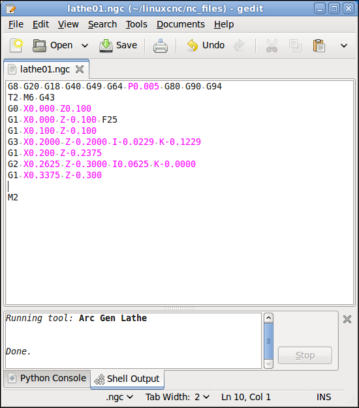Open the Documents menu
Viewport: 359px width, 408px height.
(181, 24)
